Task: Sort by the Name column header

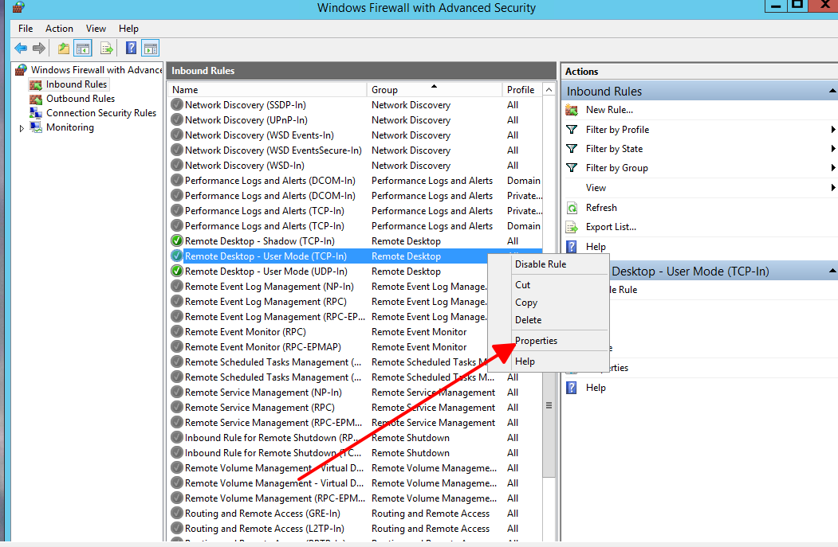Action: 267,90
